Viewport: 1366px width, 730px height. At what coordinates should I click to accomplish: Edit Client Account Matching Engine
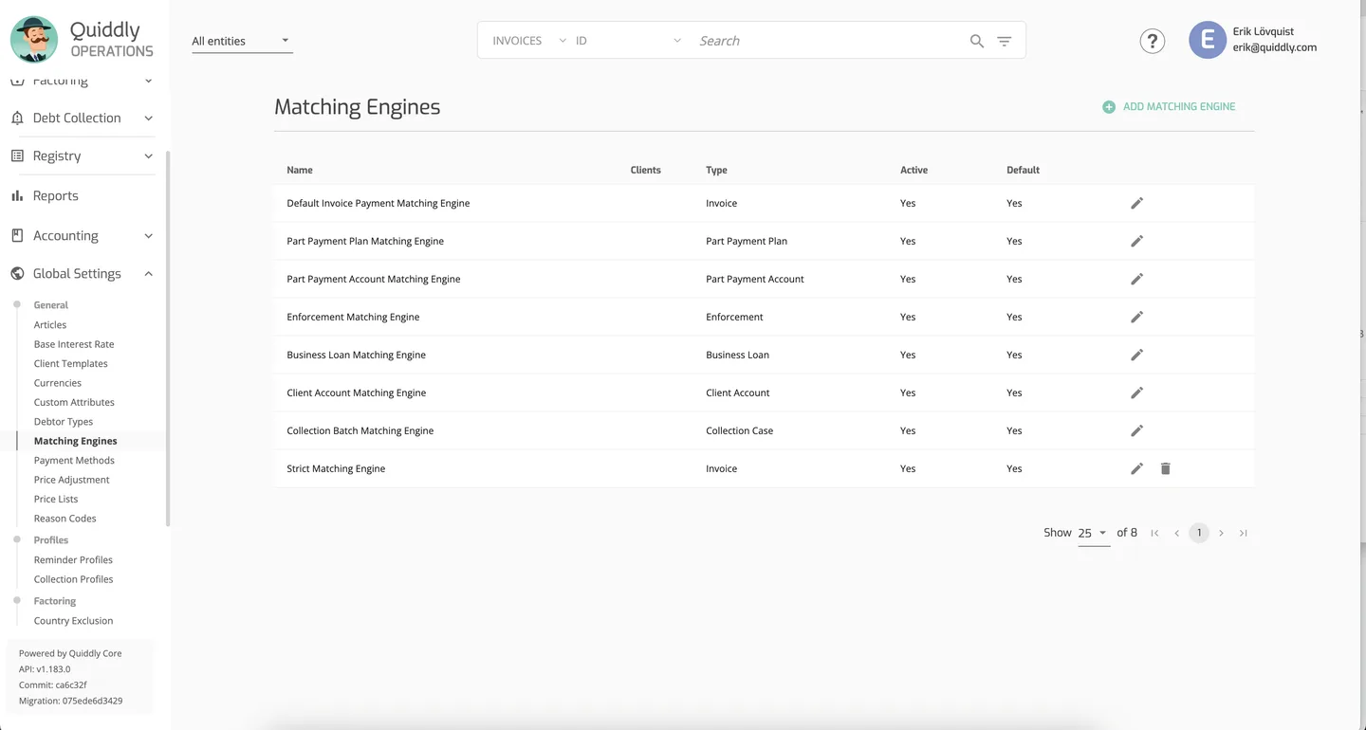tap(1136, 392)
